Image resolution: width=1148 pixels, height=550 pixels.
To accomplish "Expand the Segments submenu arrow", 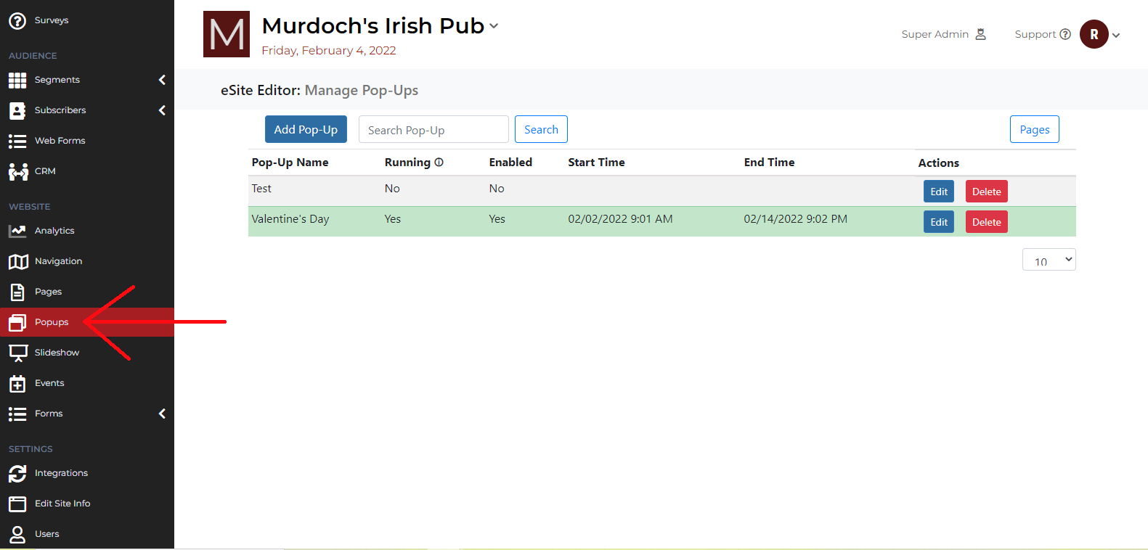I will (x=162, y=80).
